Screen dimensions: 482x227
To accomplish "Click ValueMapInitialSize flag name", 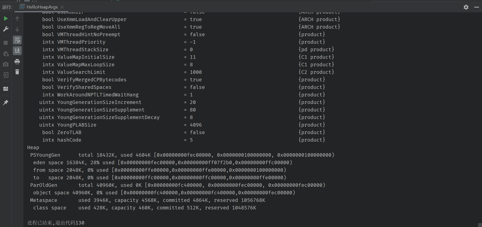I will (x=86, y=57).
